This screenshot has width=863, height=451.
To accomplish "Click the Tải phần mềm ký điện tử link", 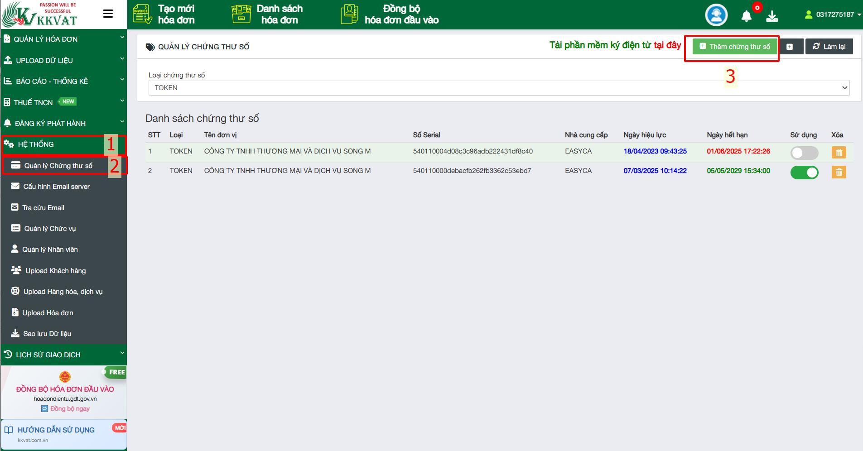I will (x=615, y=45).
